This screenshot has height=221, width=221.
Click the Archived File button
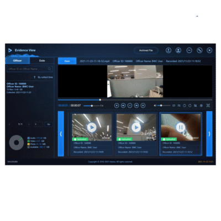[x=146, y=50]
